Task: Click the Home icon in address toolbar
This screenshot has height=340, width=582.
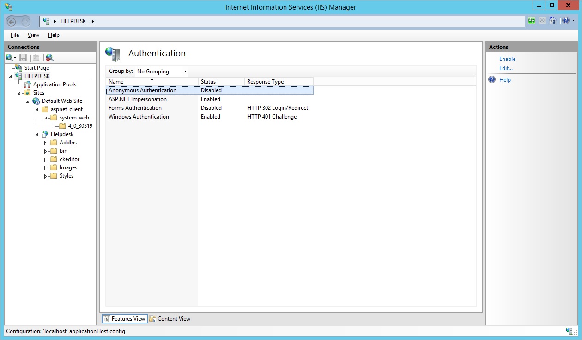Action: click(x=552, y=21)
